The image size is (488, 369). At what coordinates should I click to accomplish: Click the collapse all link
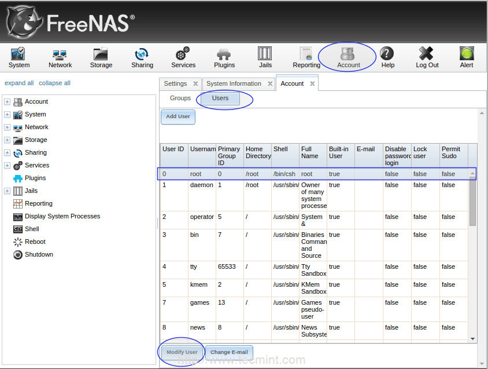tap(54, 83)
